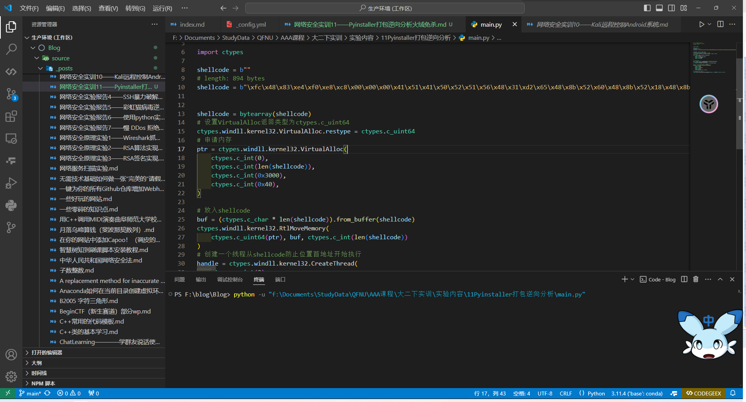Image resolution: width=746 pixels, height=402 pixels.
Task: Switch to the 输出 panel tab
Action: 201,279
